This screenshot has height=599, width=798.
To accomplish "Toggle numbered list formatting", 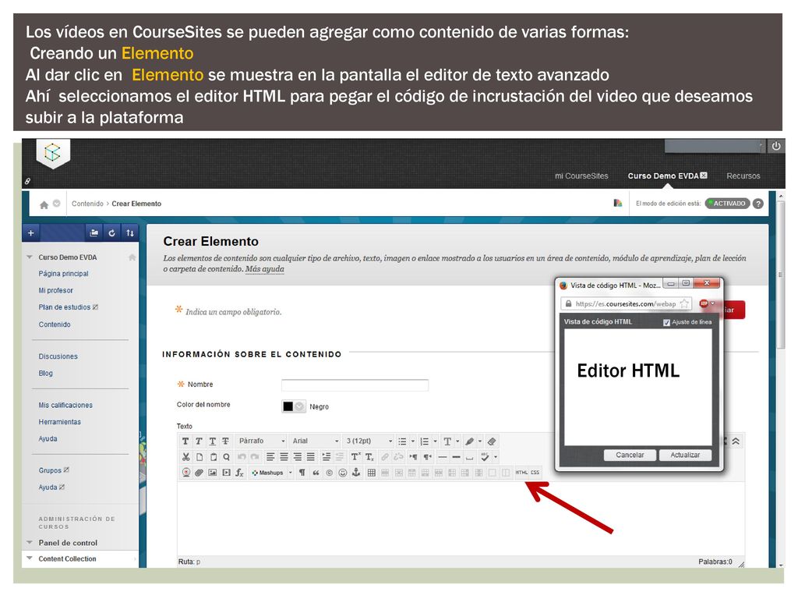I will pos(425,441).
